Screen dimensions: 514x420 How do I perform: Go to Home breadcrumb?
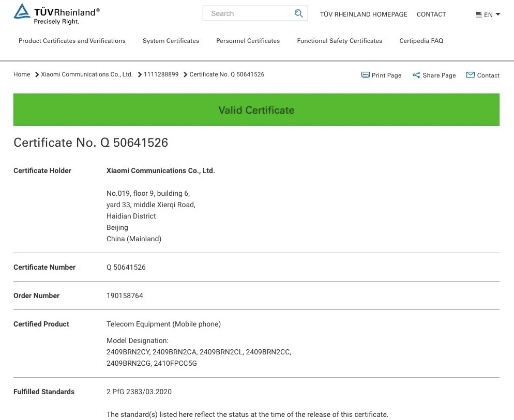22,74
